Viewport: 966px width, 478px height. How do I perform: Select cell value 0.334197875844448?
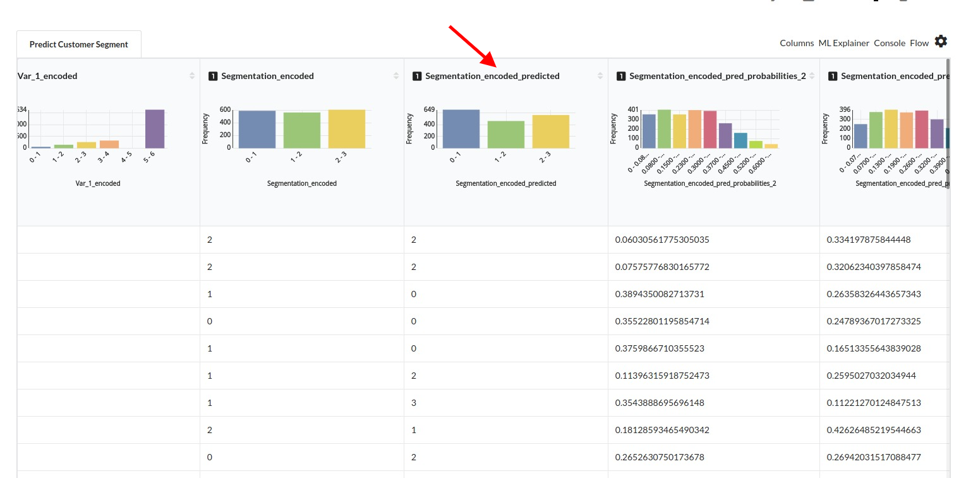point(869,240)
